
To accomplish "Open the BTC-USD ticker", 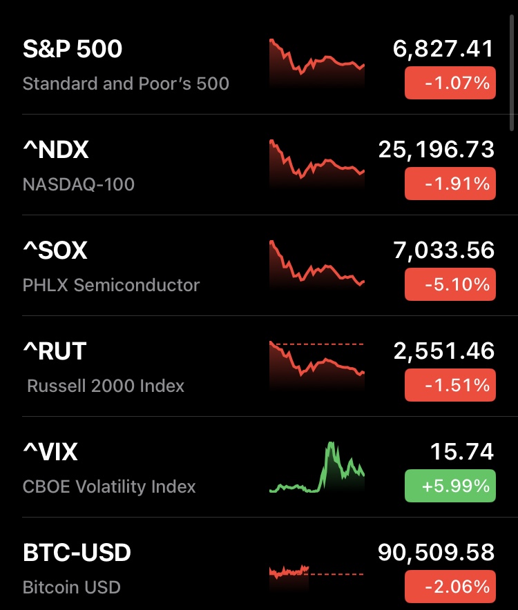I will coord(77,553).
